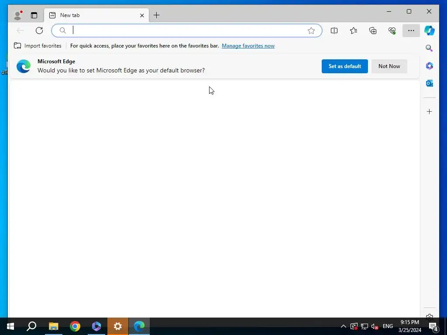The width and height of the screenshot is (447, 335).
Task: Open sidebar Search icon
Action: pos(430,48)
